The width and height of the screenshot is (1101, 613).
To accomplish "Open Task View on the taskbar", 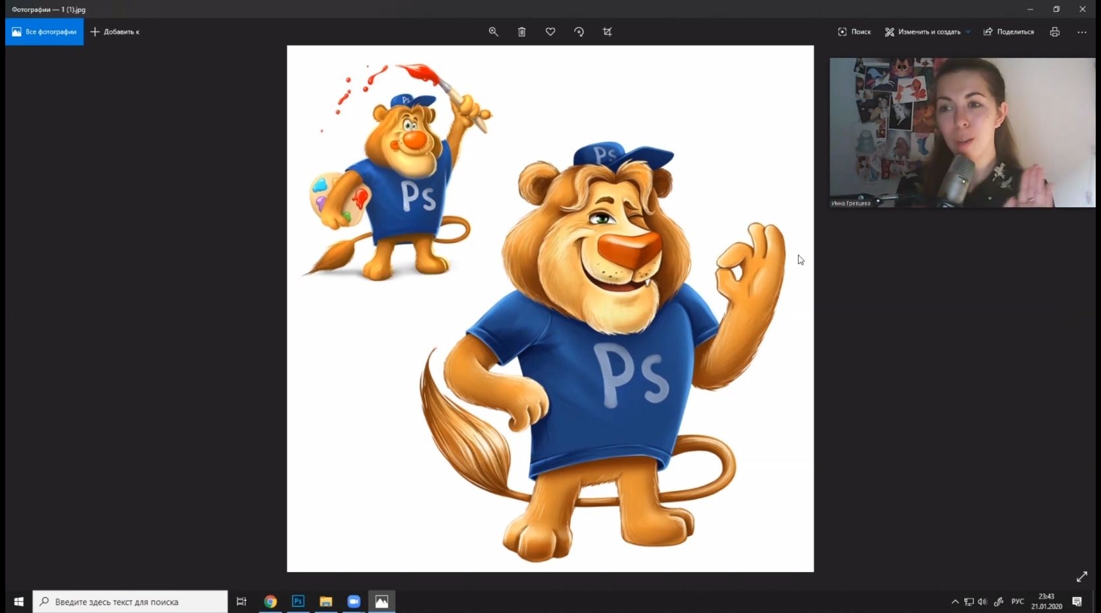I will pyautogui.click(x=242, y=602).
